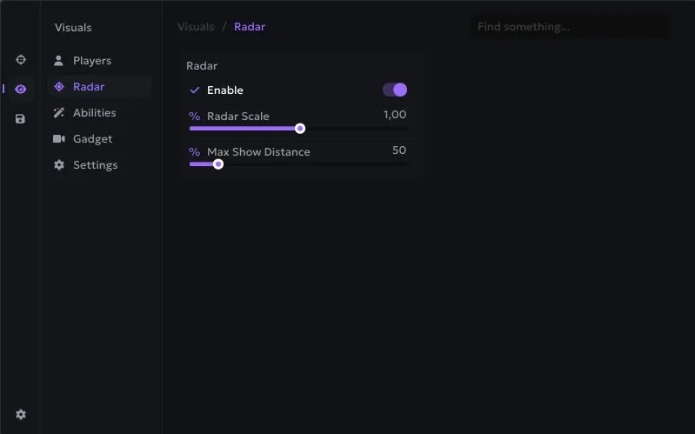
Task: Click the checkmark beside Enable
Action: point(195,90)
